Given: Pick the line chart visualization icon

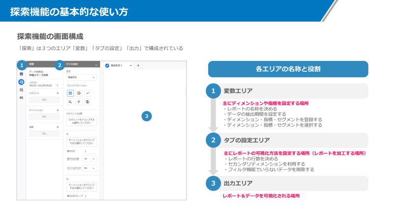Looking at the screenshot, I should (87, 93).
